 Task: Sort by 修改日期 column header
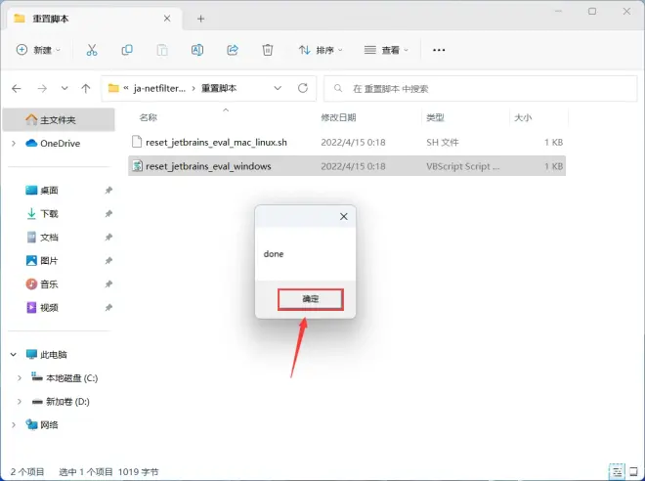pyautogui.click(x=338, y=117)
